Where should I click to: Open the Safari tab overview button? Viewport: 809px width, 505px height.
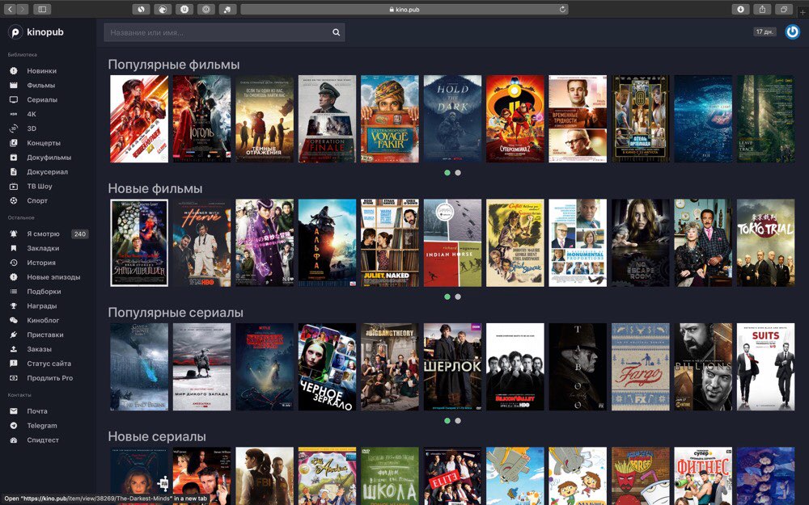point(784,9)
